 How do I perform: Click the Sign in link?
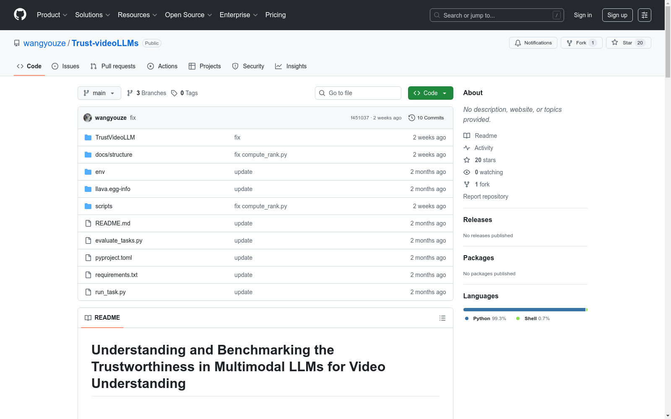point(583,15)
